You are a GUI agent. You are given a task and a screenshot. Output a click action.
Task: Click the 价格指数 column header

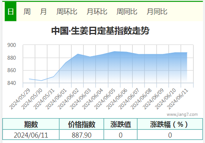click(82, 124)
